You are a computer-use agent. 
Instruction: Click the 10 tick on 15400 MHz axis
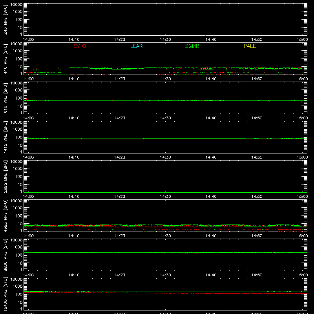(20, 302)
